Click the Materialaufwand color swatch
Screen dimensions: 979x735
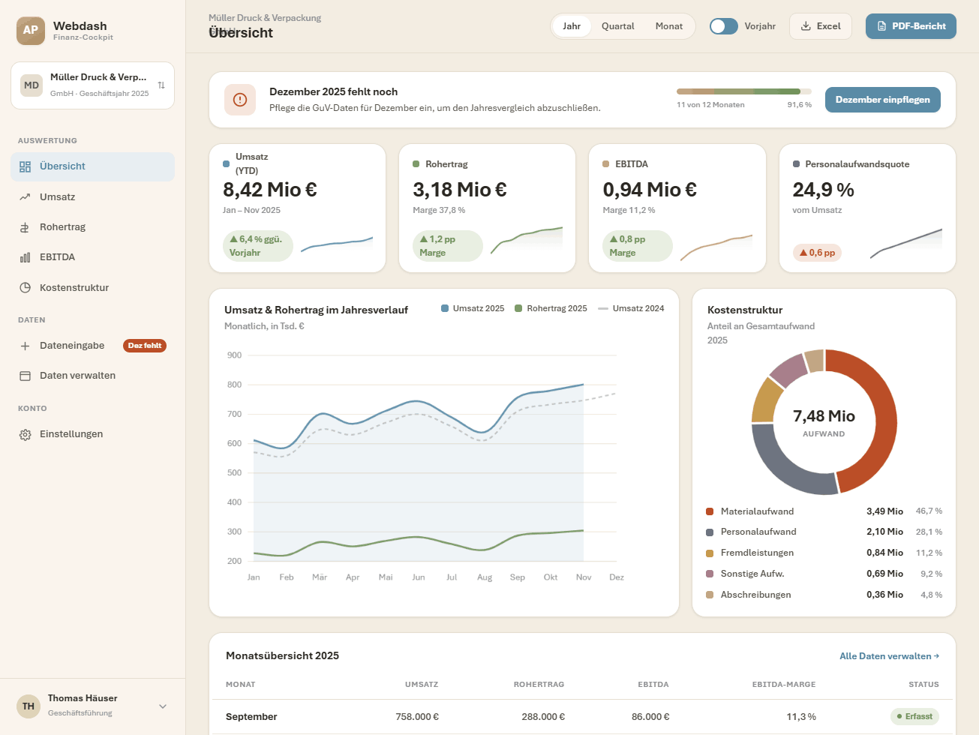[x=710, y=511]
